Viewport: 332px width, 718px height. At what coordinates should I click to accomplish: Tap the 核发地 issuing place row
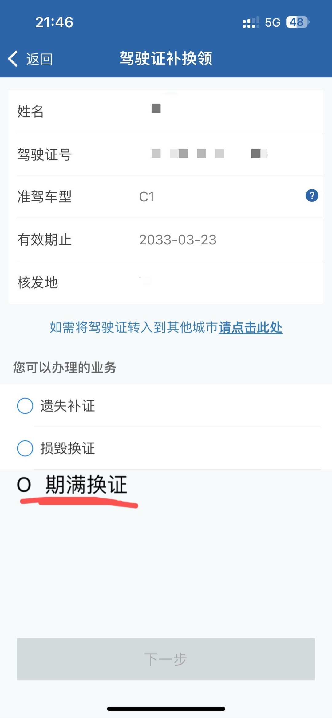click(166, 282)
